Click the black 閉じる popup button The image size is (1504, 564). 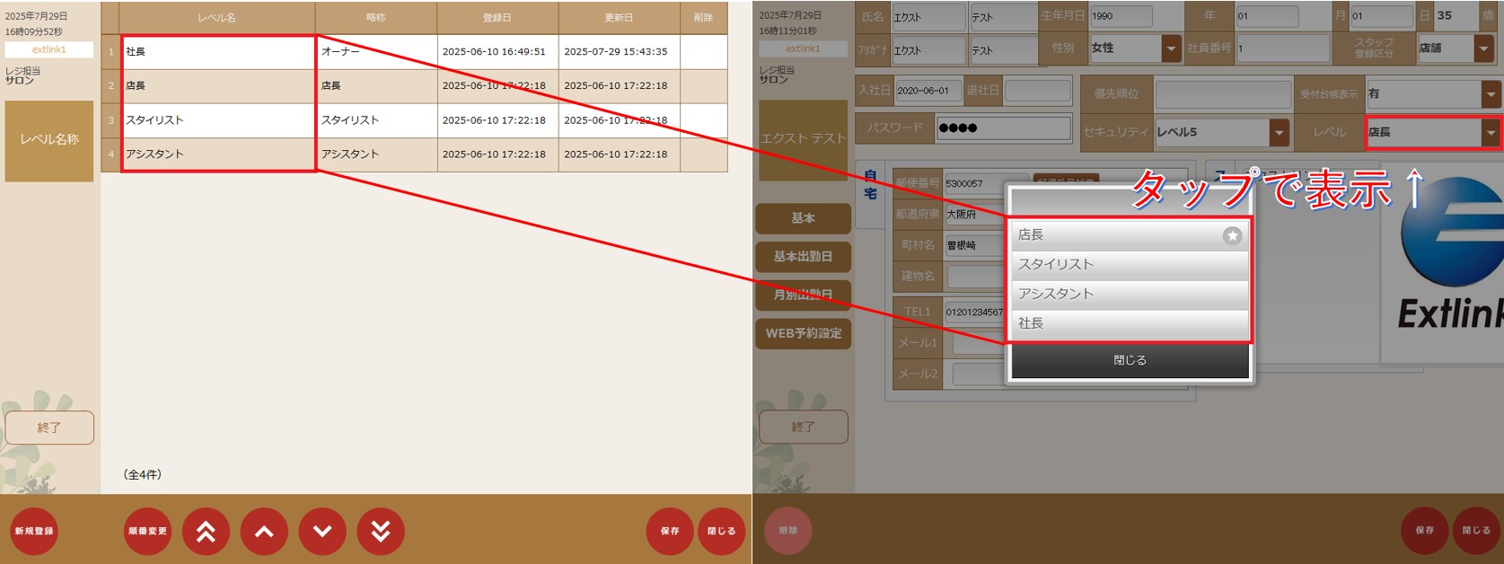[x=1130, y=360]
